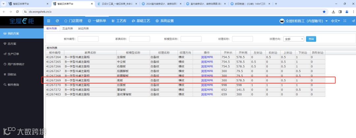Open a new browser tab
The image size is (356, 138).
click(x=276, y=4)
